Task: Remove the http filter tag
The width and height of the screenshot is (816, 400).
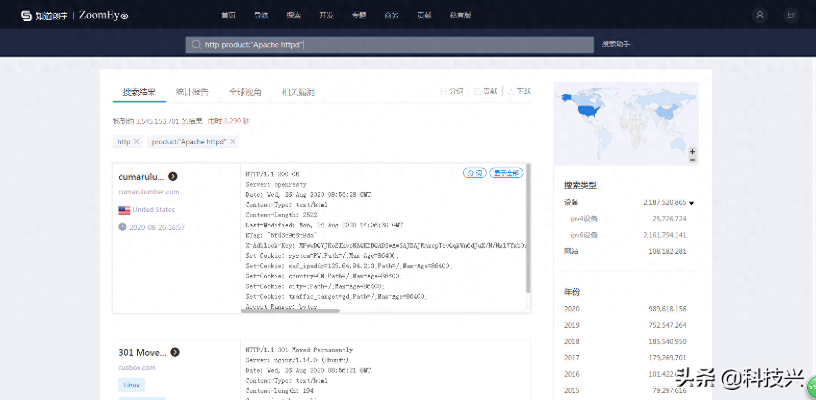Action: click(x=137, y=142)
